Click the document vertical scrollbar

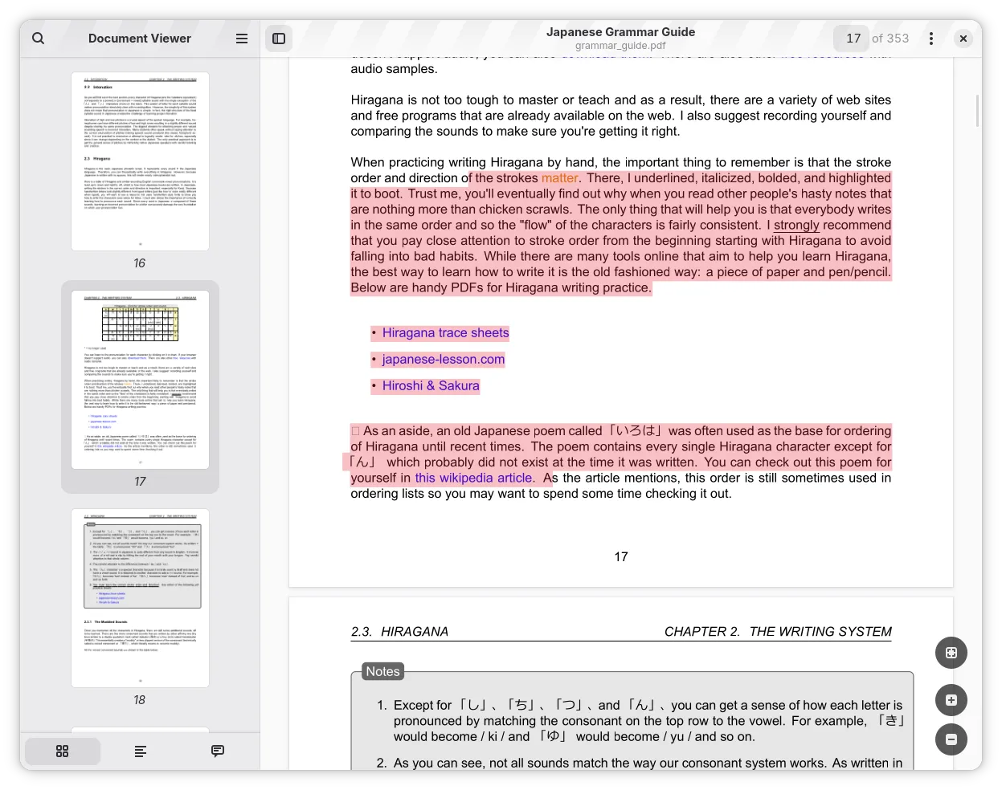click(977, 111)
